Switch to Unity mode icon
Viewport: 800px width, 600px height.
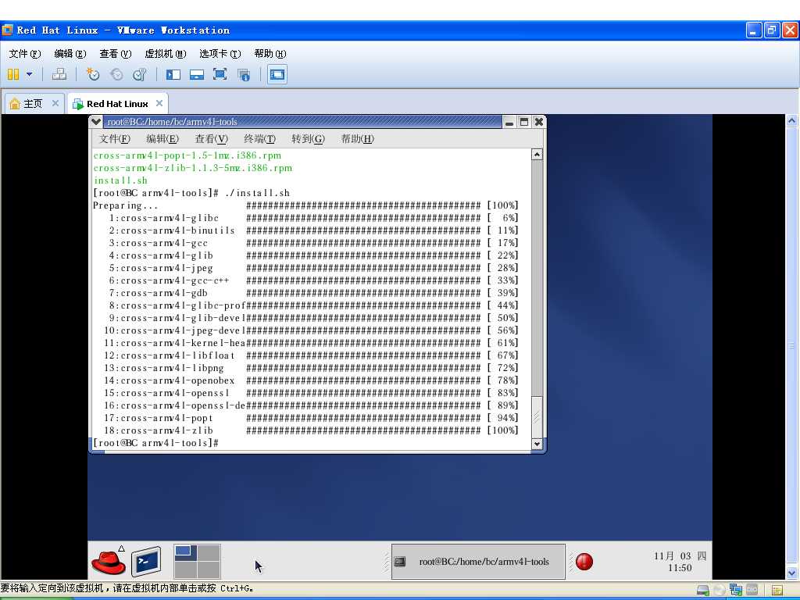tap(244, 75)
